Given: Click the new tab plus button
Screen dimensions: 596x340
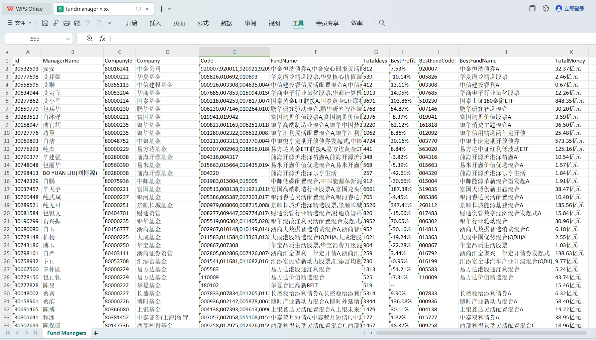Looking at the screenshot, I should coord(162,9).
